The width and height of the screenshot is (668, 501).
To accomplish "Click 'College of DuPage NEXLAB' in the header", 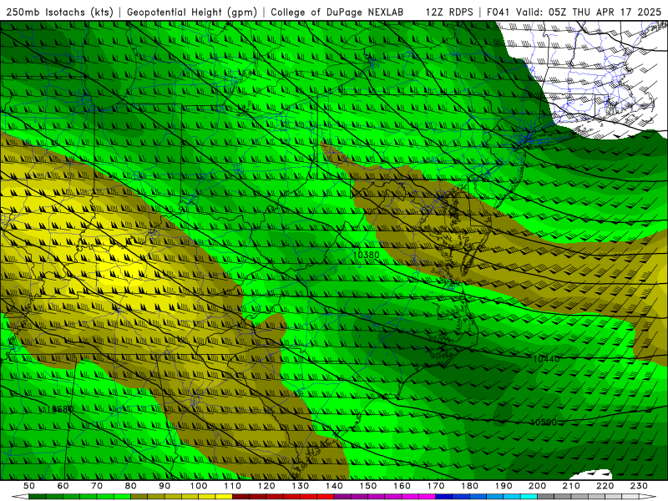I will [337, 12].
